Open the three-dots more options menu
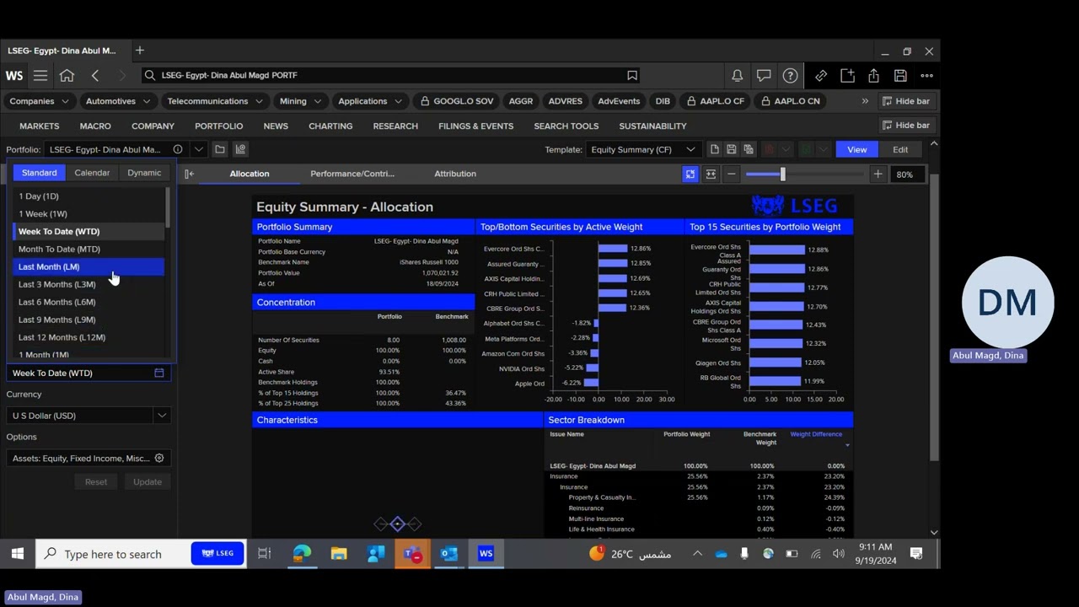Viewport: 1079px width, 607px height. 927,76
